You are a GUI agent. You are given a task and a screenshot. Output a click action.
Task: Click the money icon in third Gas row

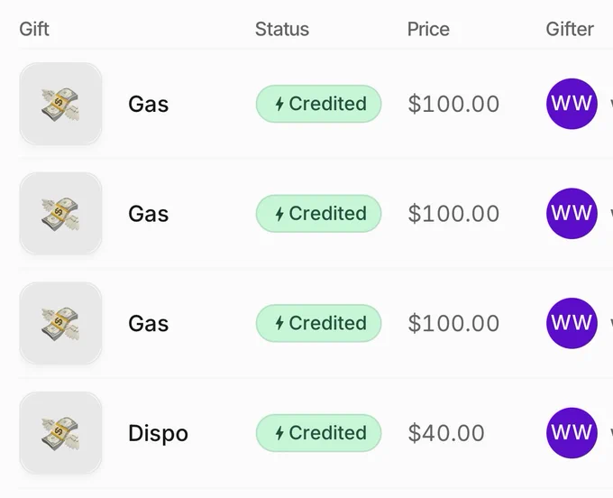(60, 323)
